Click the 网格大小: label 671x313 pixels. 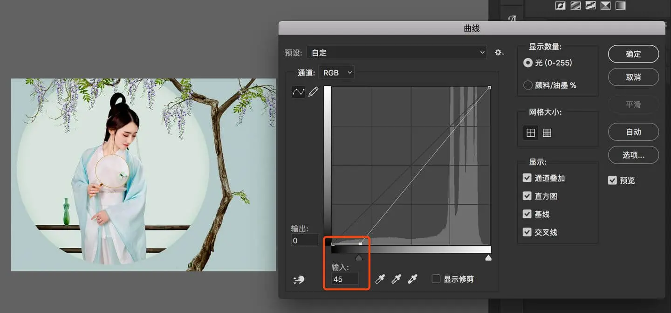pos(545,112)
